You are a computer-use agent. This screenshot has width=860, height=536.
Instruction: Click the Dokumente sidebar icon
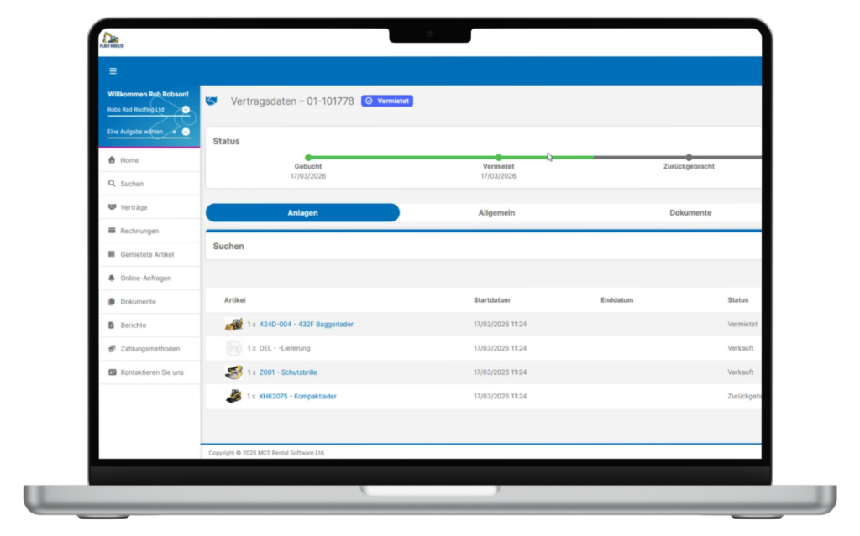[x=112, y=301]
